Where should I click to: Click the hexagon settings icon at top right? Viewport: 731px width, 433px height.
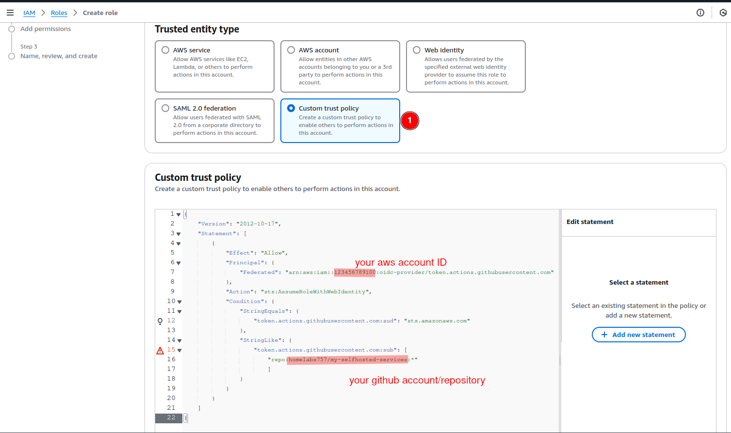click(723, 13)
